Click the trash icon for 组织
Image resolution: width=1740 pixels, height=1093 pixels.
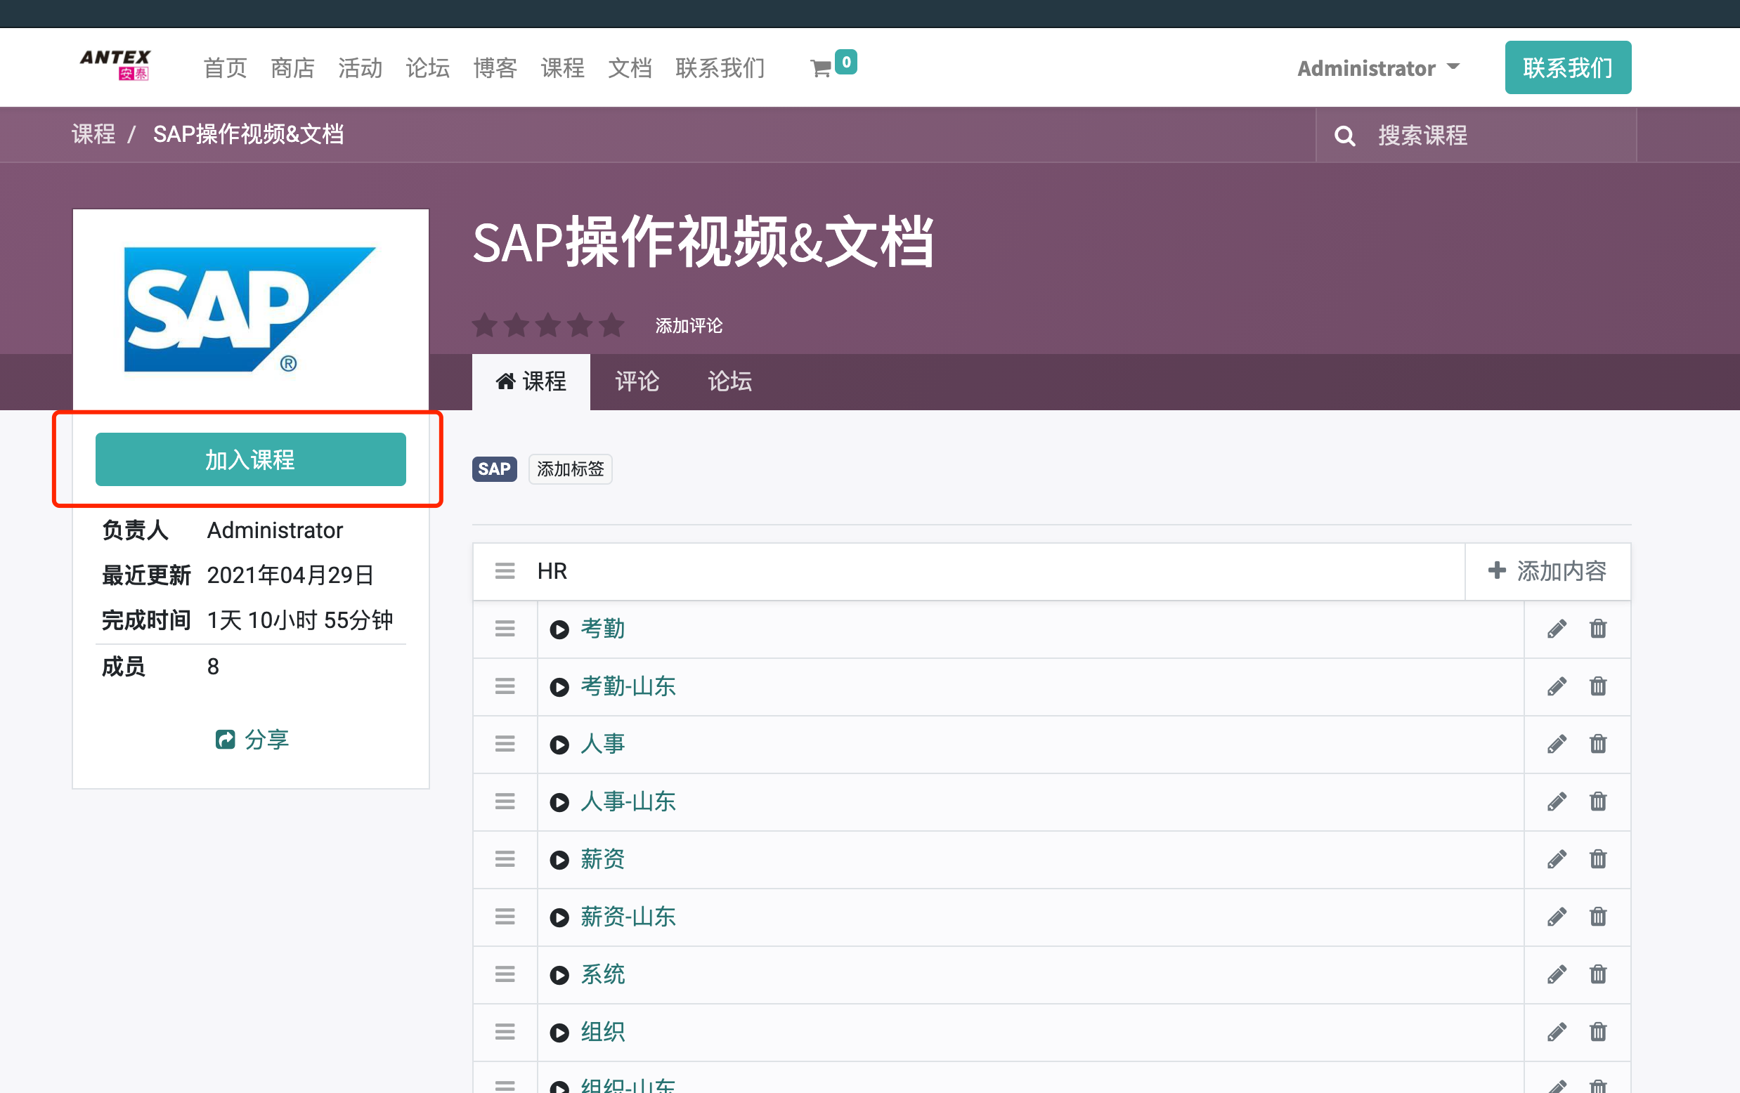click(1597, 1033)
